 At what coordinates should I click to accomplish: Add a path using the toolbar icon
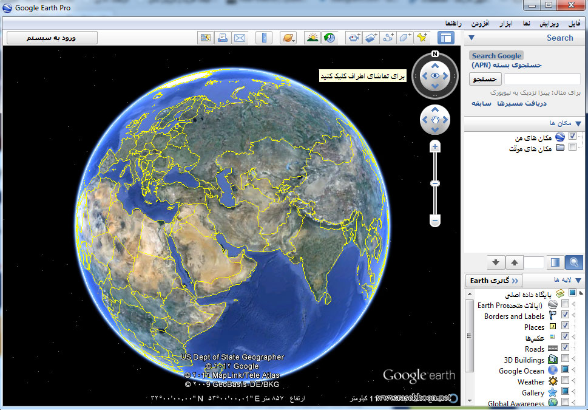(x=388, y=38)
